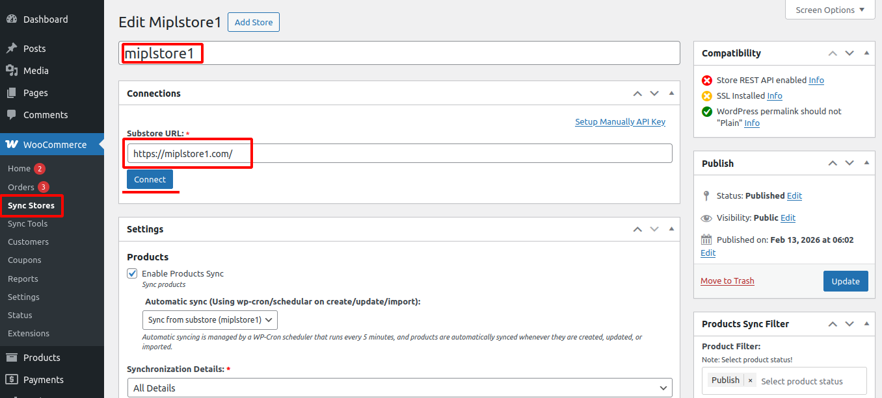
Task: Collapse the Connections panel toggle arrow
Action: pyautogui.click(x=671, y=93)
